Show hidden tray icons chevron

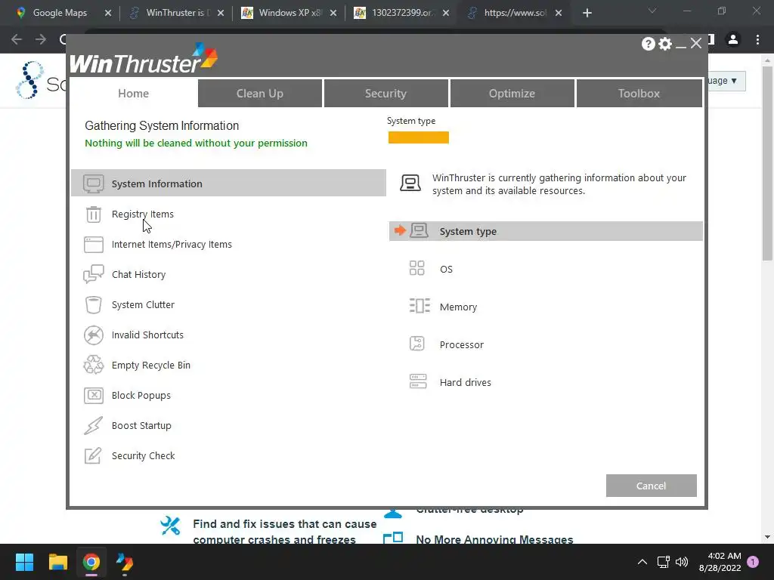tap(642, 562)
